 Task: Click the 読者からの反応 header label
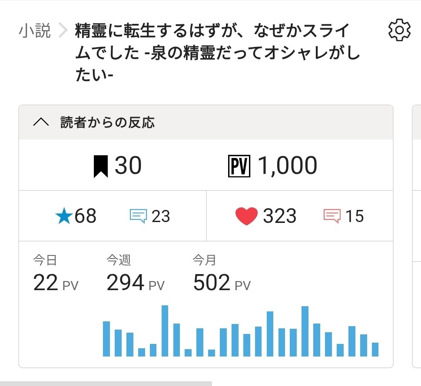pyautogui.click(x=107, y=123)
